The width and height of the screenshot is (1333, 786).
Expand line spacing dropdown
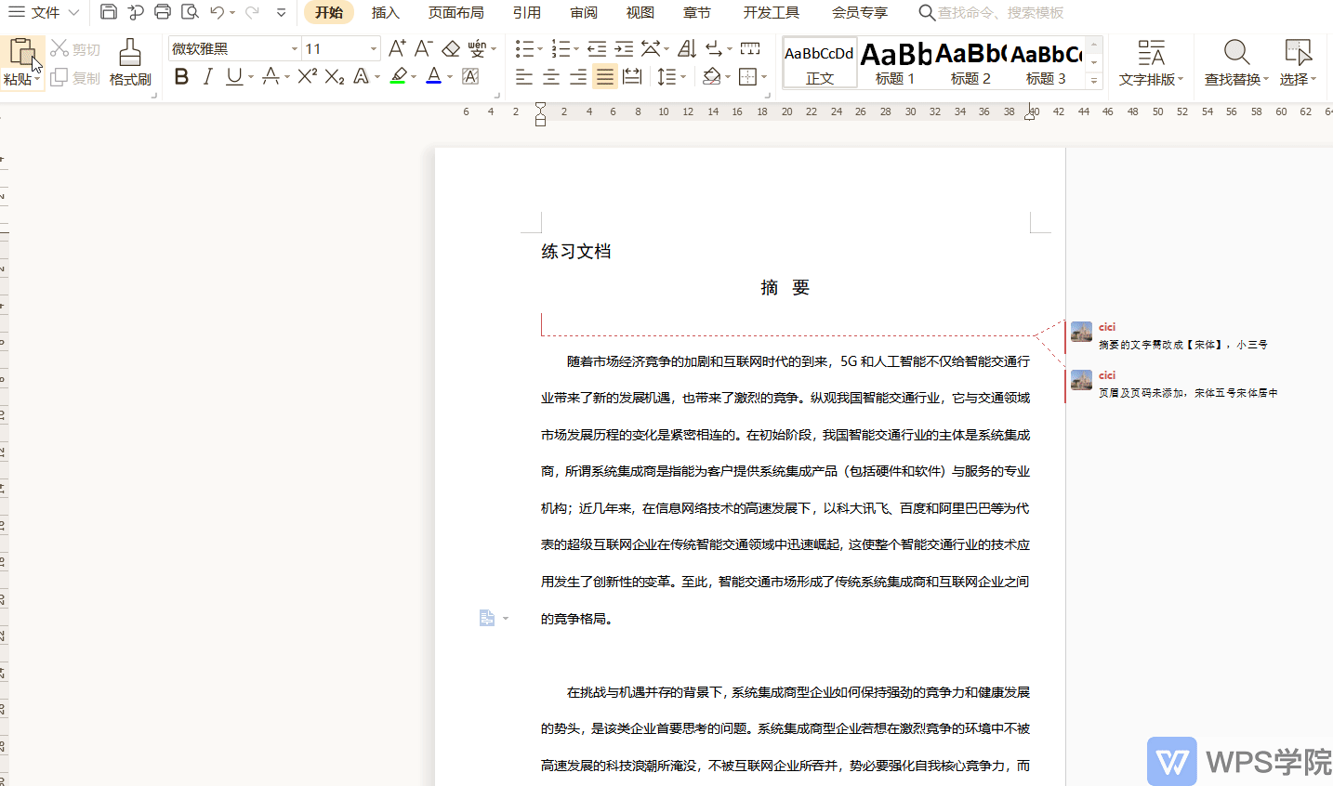coord(683,76)
